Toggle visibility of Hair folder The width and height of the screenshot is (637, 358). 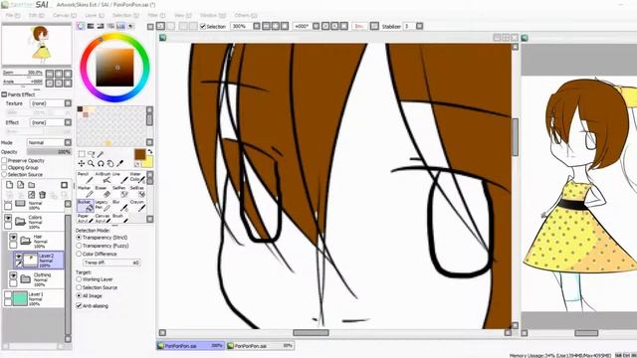[13, 238]
